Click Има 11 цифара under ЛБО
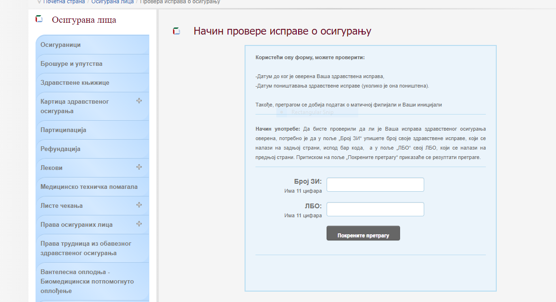 pyautogui.click(x=303, y=215)
